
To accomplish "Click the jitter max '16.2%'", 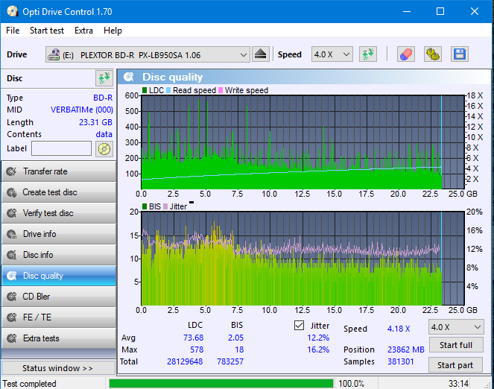I will pyautogui.click(x=318, y=350).
